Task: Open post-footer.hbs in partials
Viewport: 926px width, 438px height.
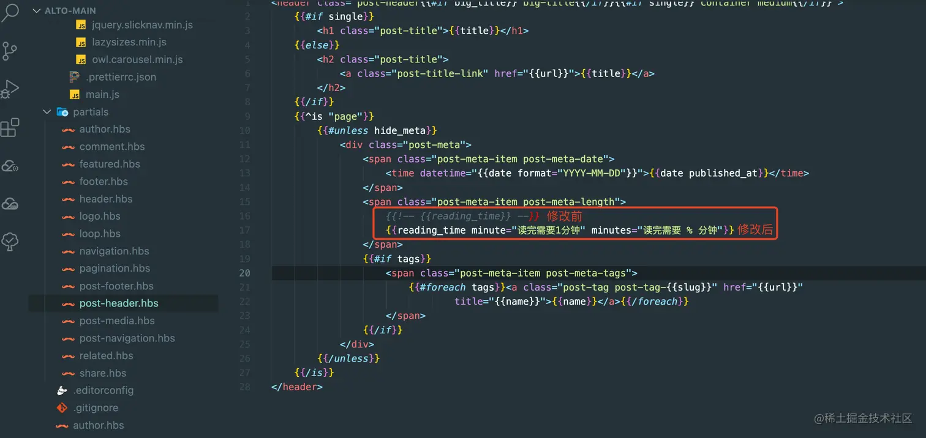Action: [x=116, y=286]
